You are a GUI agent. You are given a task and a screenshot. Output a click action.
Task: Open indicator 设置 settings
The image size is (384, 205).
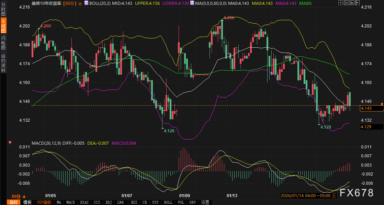[205, 202]
